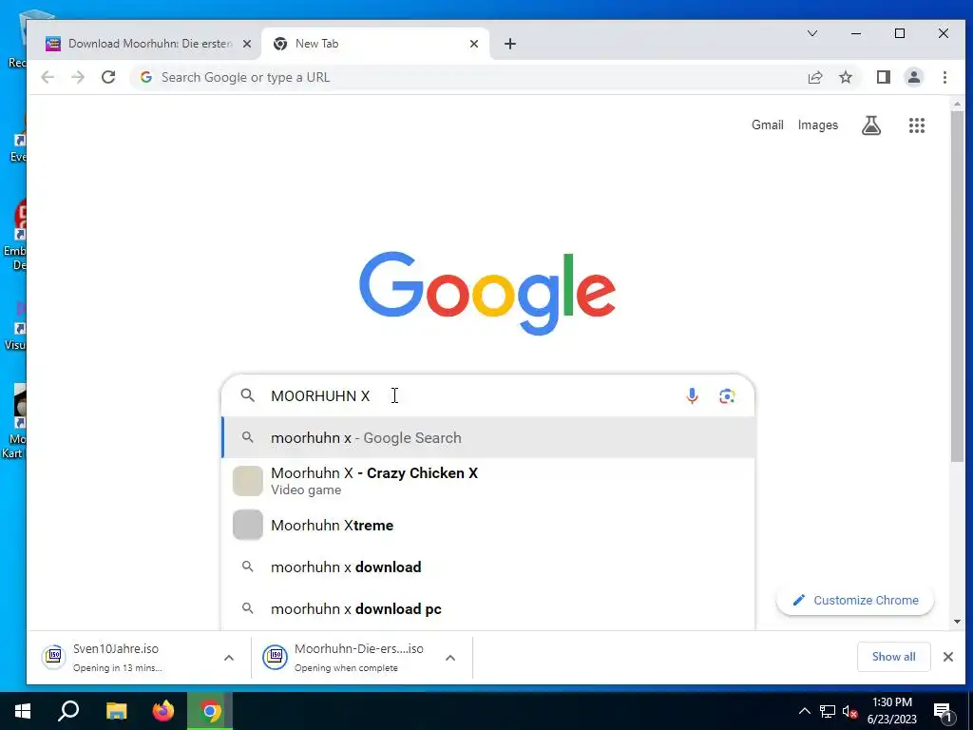This screenshot has width=973, height=730.
Task: Close the downloads bar
Action: tap(947, 657)
